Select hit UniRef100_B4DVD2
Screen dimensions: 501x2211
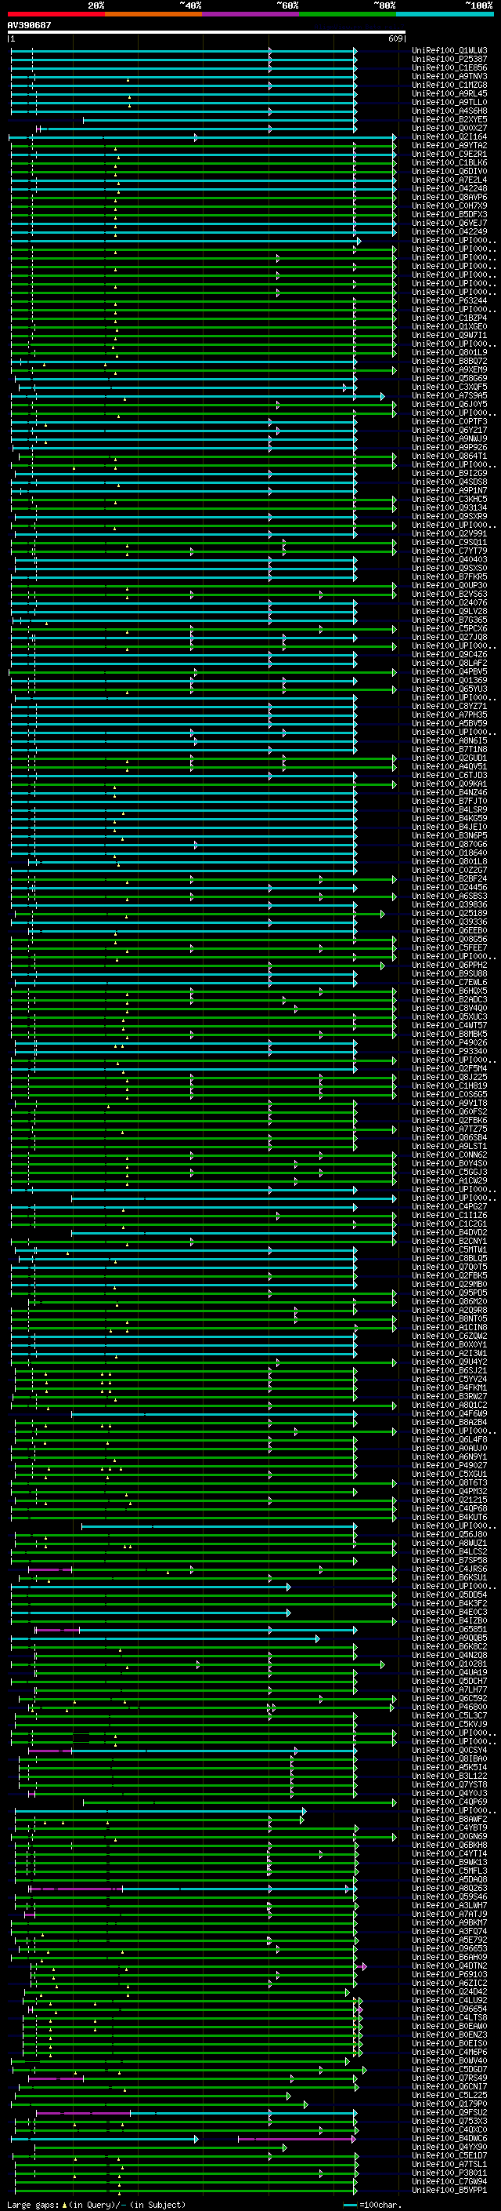point(449,1232)
